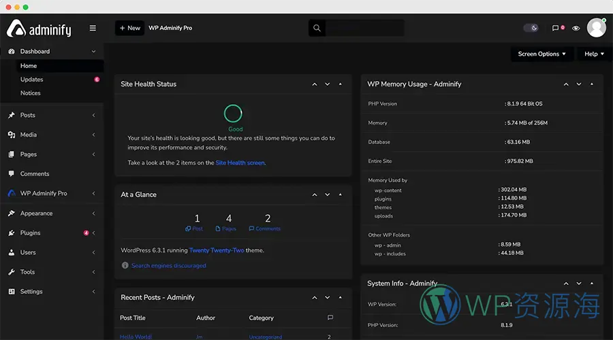This screenshot has height=340, width=613.
Task: Expand the Appearance submenu chevron
Action: point(93,213)
